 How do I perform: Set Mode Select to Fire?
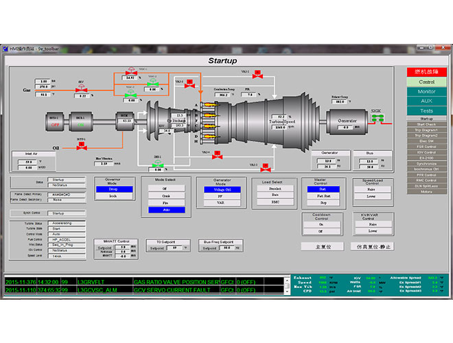pos(166,202)
